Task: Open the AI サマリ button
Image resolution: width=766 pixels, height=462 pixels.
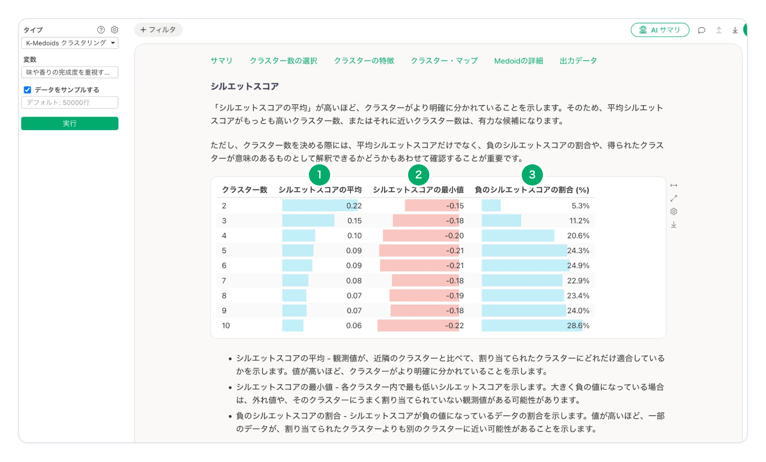Action: click(660, 30)
